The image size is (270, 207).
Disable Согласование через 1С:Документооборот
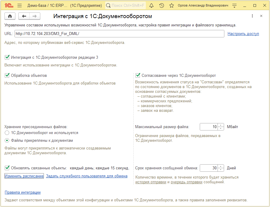point(138,75)
